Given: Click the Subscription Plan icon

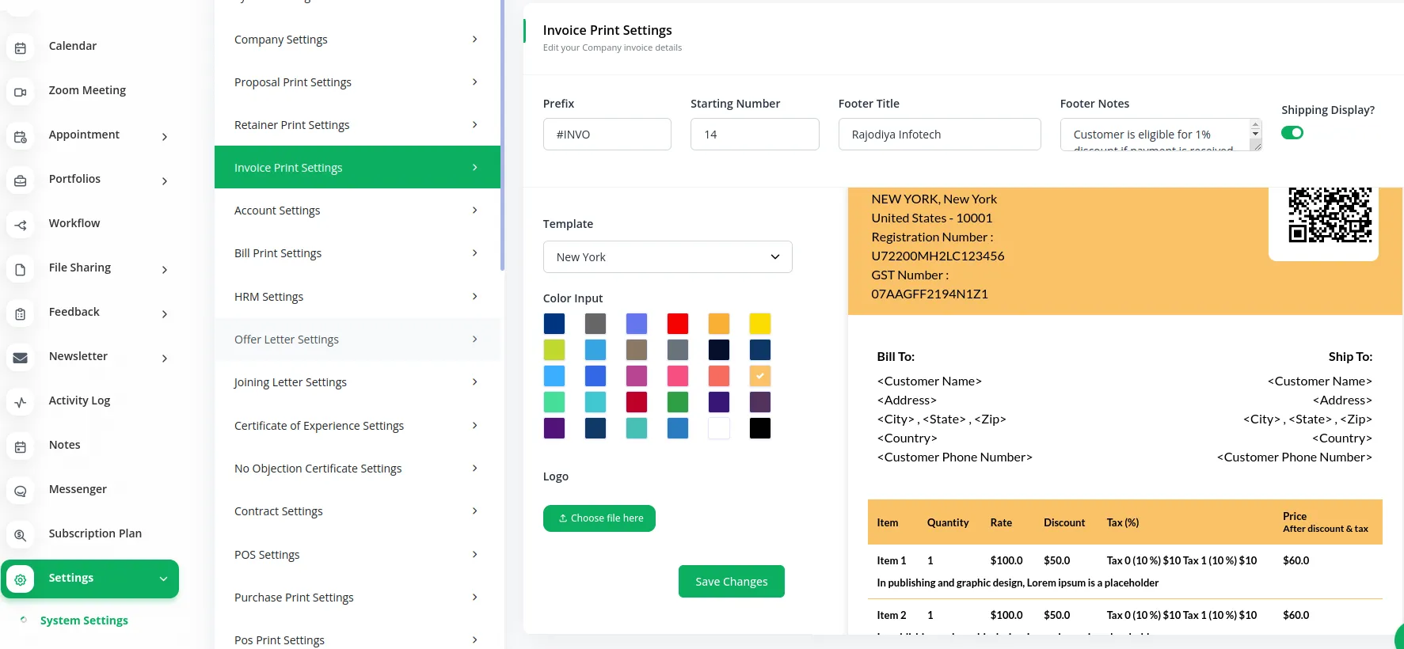Looking at the screenshot, I should [x=21, y=535].
